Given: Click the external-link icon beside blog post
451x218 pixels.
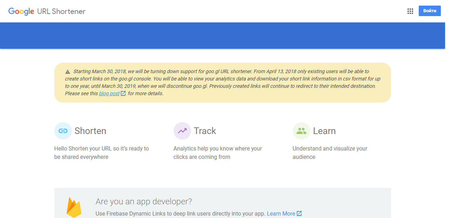Looking at the screenshot, I should pos(123,93).
